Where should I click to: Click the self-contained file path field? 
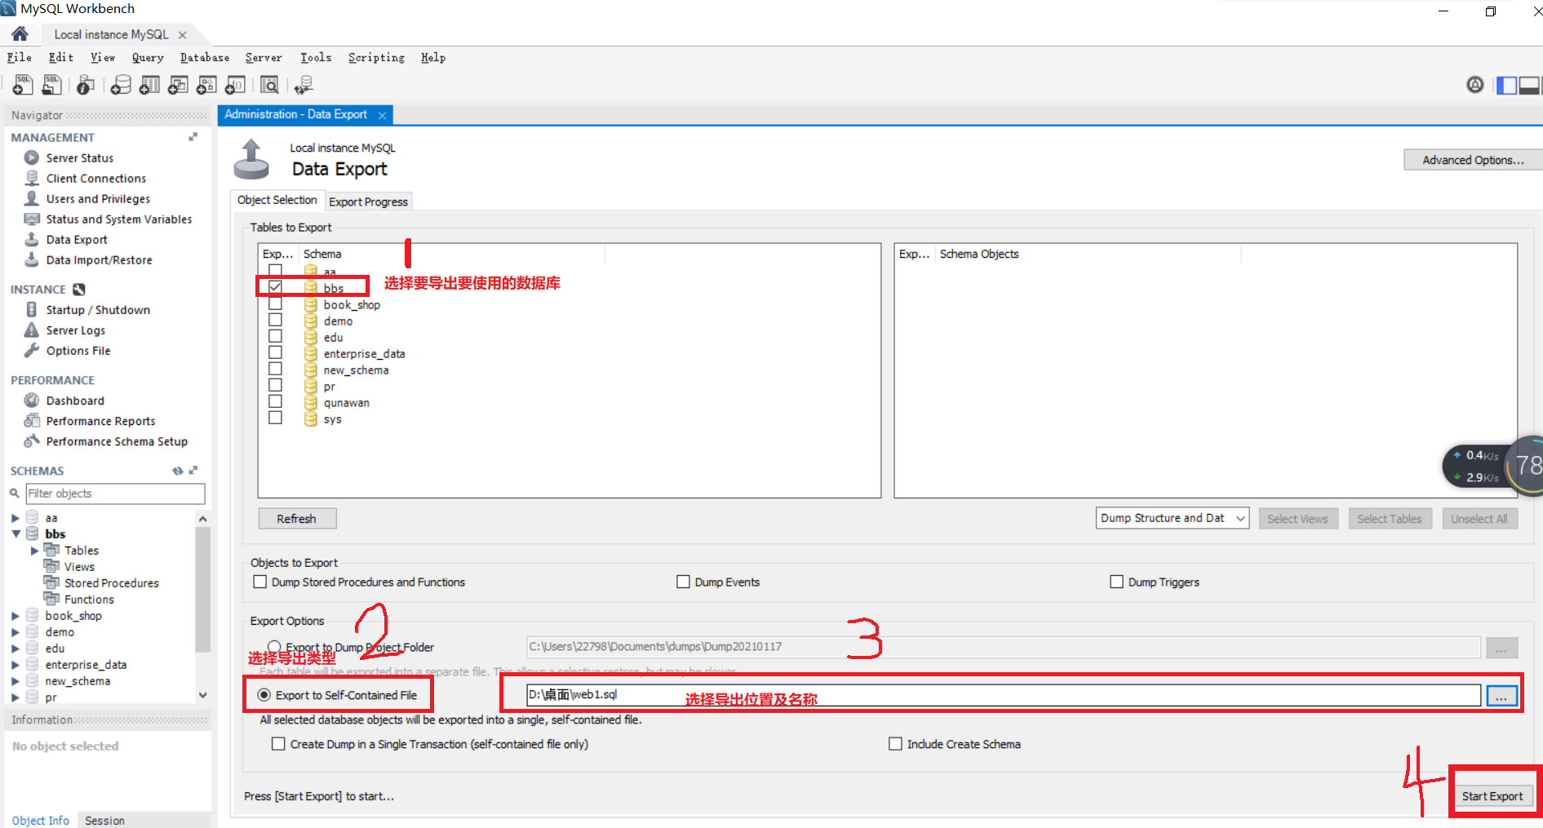[x=1003, y=695]
